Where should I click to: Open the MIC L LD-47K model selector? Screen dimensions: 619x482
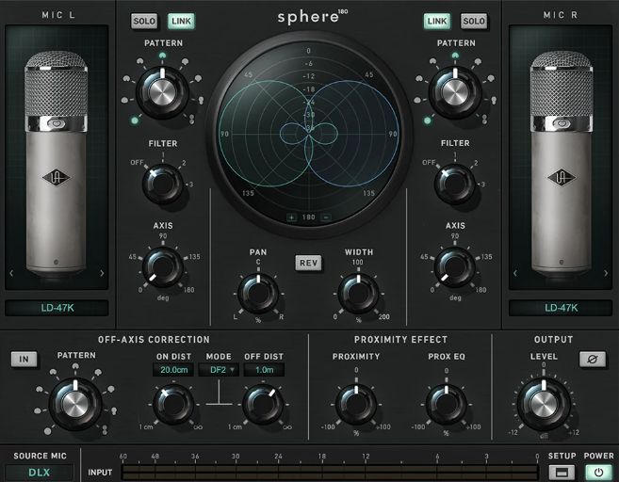(x=57, y=308)
